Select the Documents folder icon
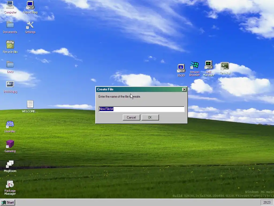 (x=10, y=27)
